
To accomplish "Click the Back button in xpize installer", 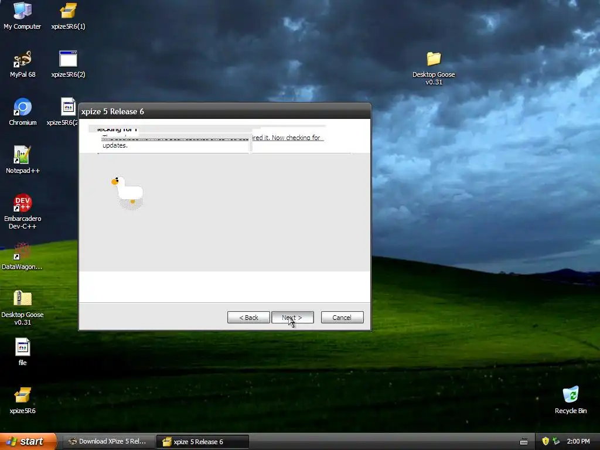I will [x=248, y=317].
